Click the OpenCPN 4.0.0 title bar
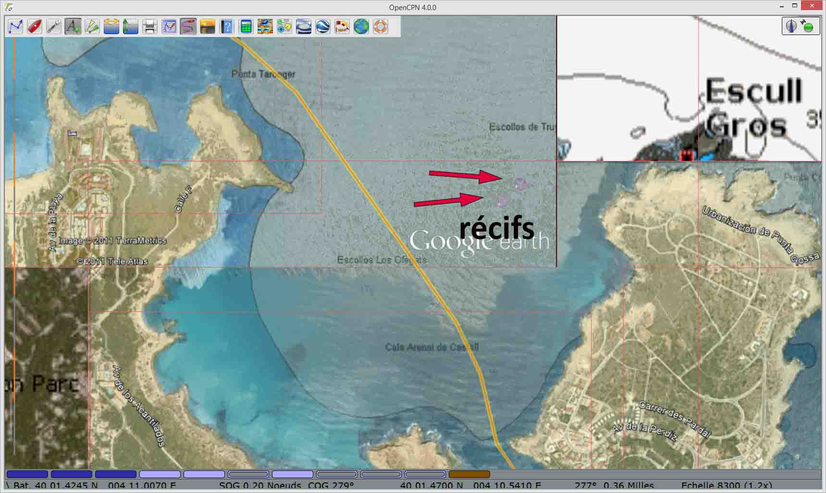Viewport: 826px width, 493px height. 413,7
